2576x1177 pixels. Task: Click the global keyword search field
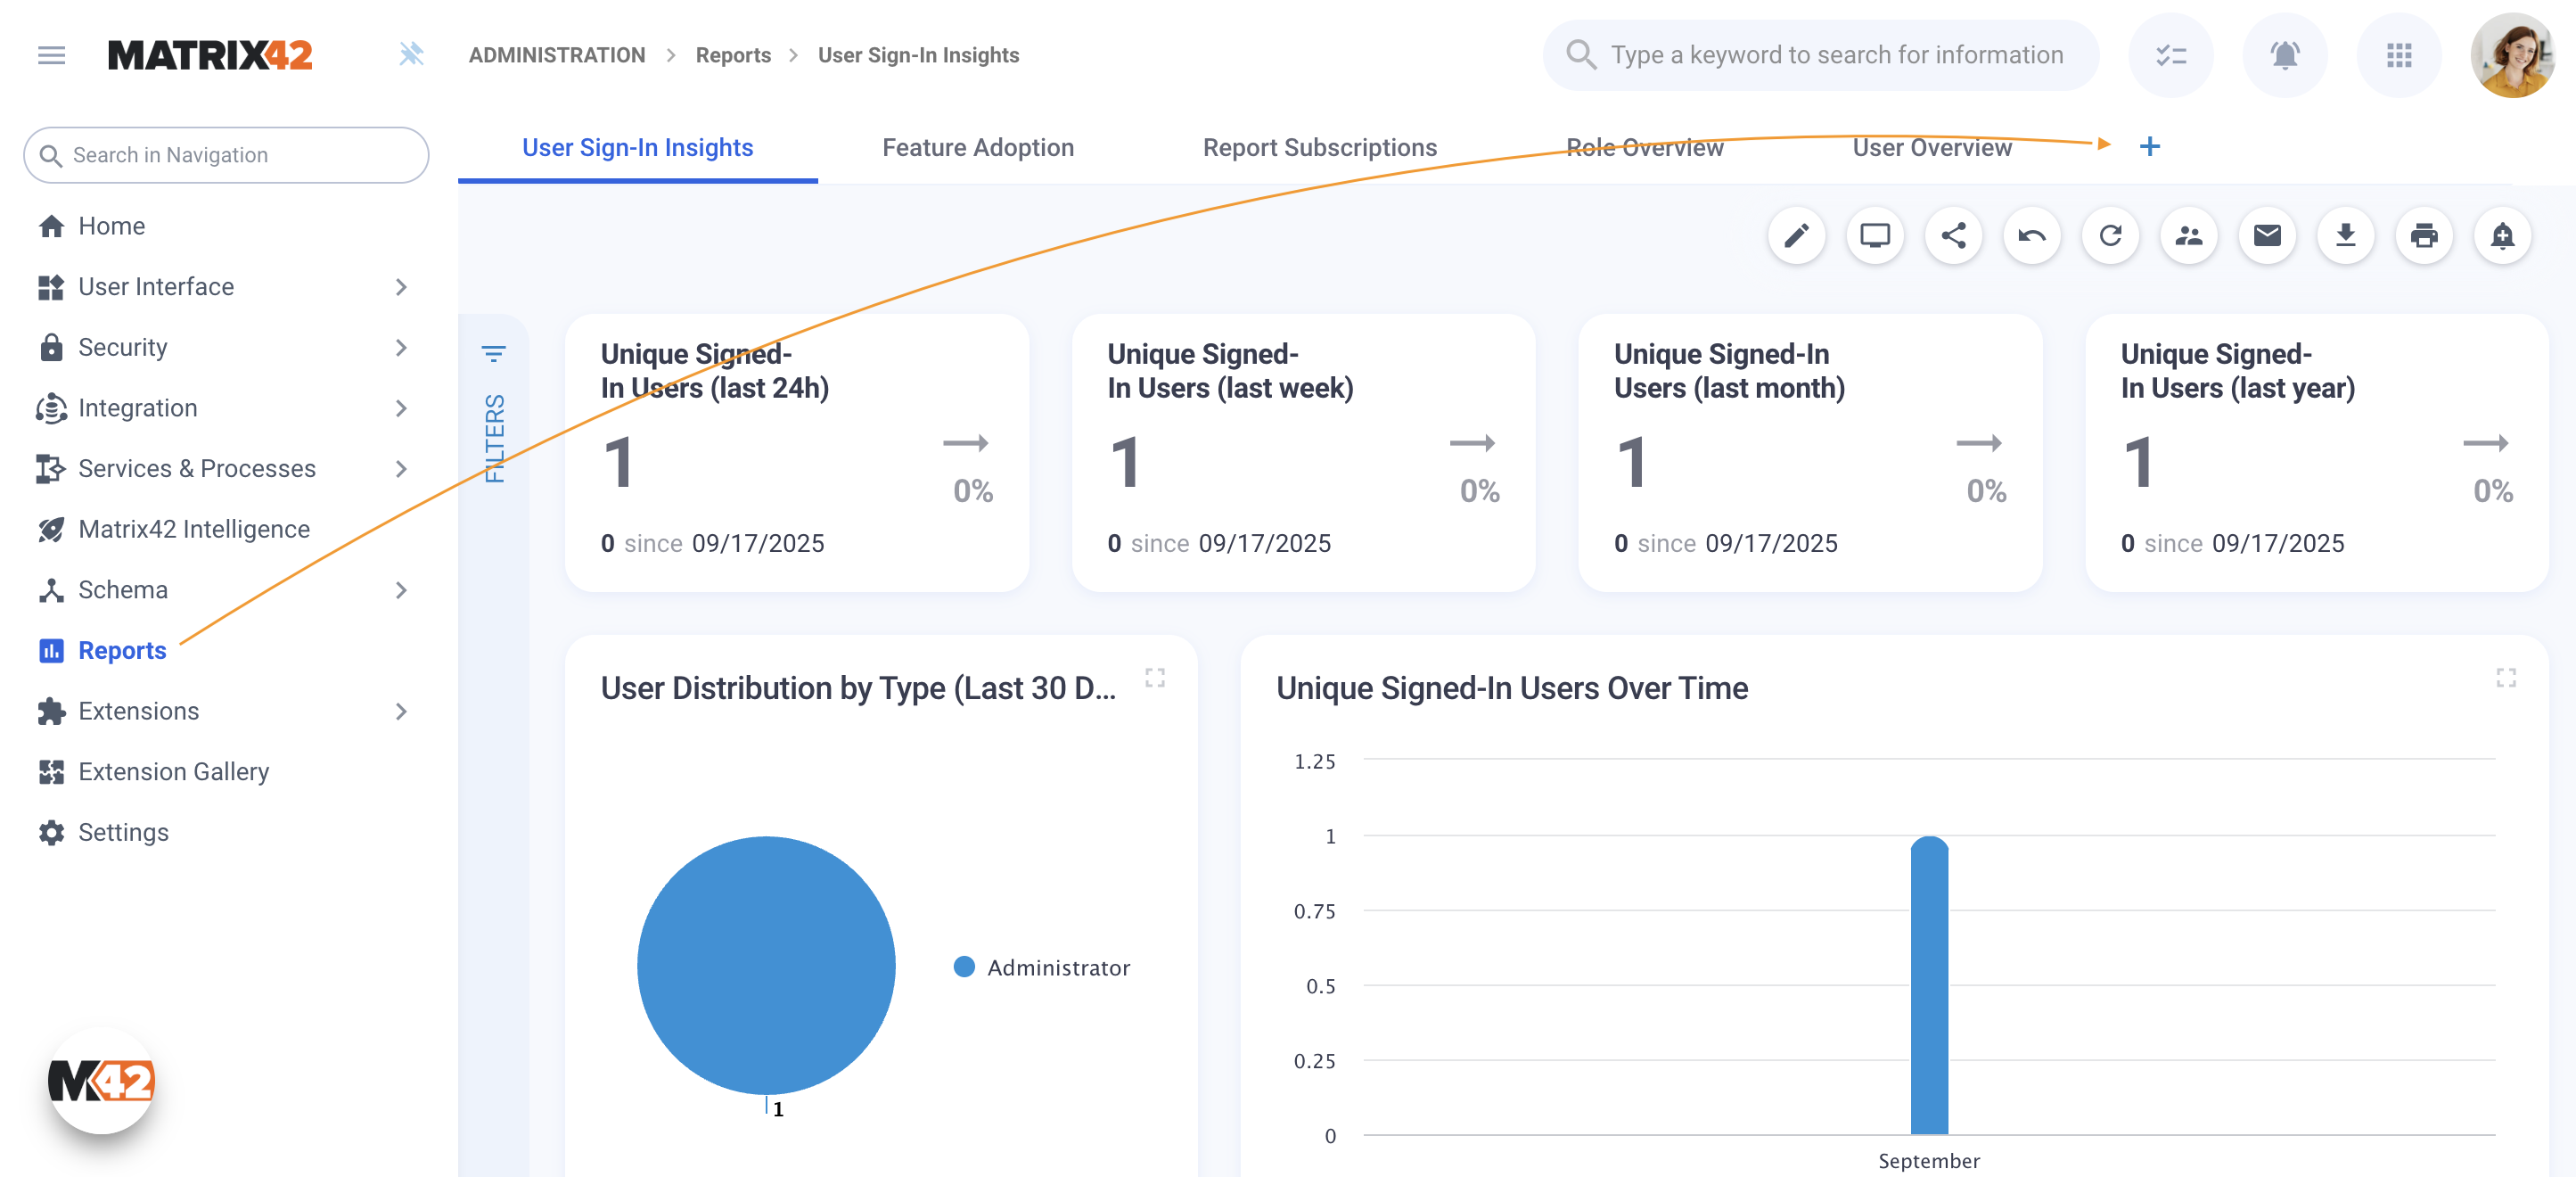[x=1820, y=55]
